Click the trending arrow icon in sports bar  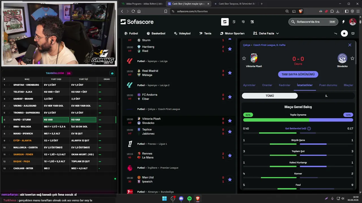(x=336, y=33)
